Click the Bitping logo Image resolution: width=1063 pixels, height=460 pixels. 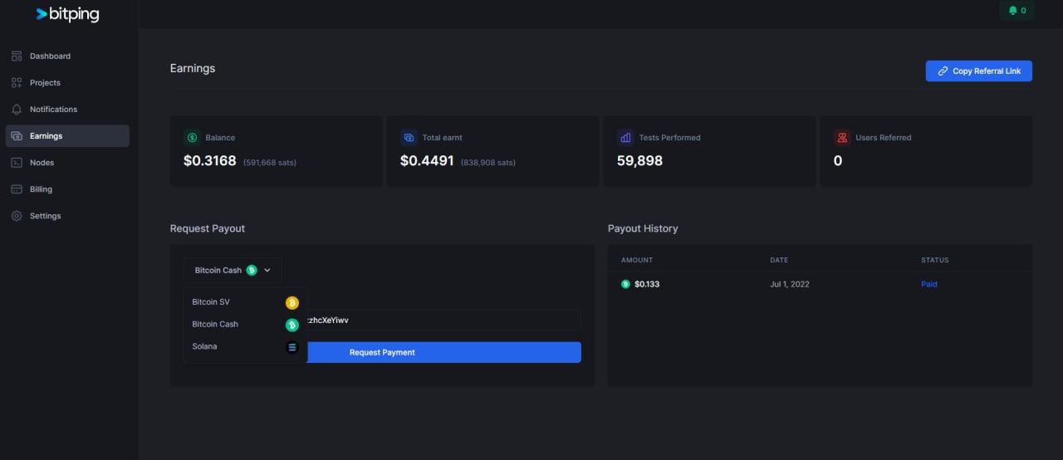(x=67, y=14)
